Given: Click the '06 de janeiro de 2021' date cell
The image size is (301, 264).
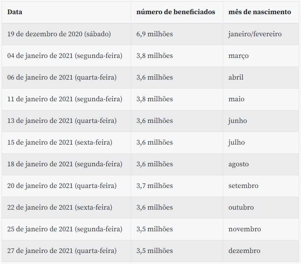Looking at the screenshot, I should (62, 77).
